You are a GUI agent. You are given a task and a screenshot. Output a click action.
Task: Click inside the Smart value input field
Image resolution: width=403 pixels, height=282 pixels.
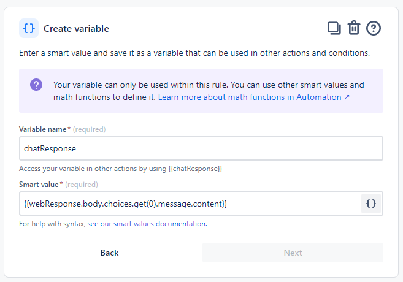pos(184,204)
